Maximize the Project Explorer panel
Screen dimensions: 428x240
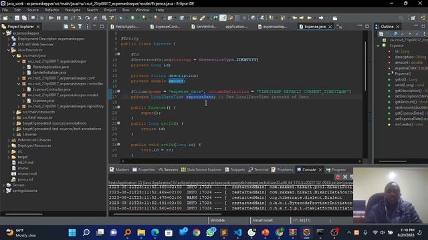point(102,27)
